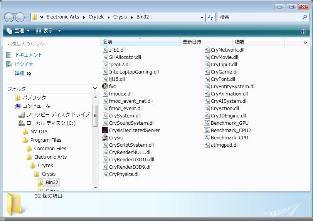Click the Refresh button beside address bar
313x221 pixels.
(x=210, y=18)
